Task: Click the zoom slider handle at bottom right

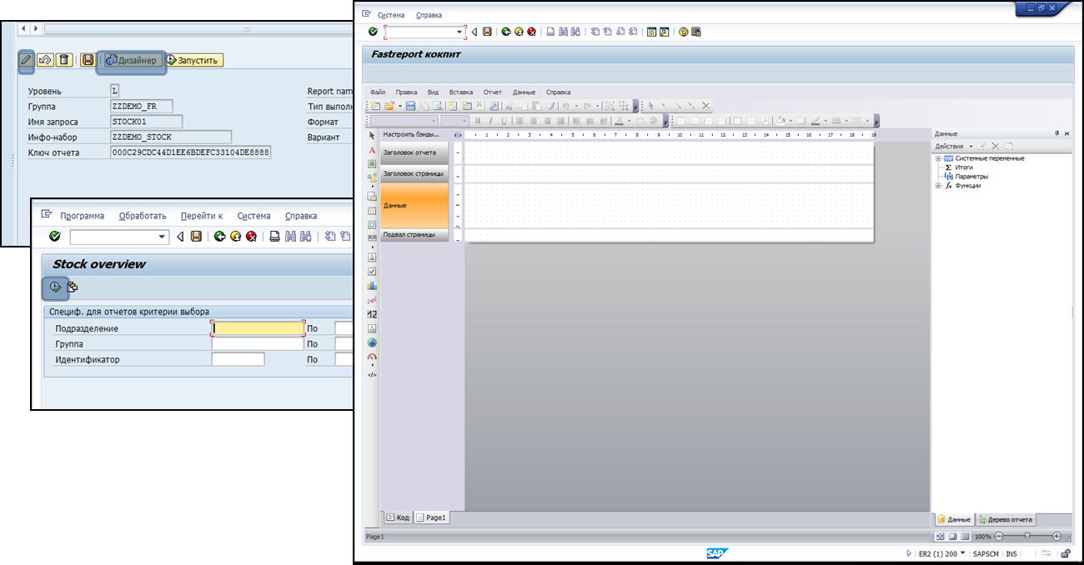Action: [1026, 537]
